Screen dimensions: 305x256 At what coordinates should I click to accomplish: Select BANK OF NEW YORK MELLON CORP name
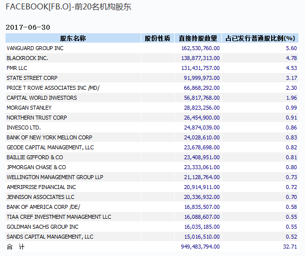[49, 137]
